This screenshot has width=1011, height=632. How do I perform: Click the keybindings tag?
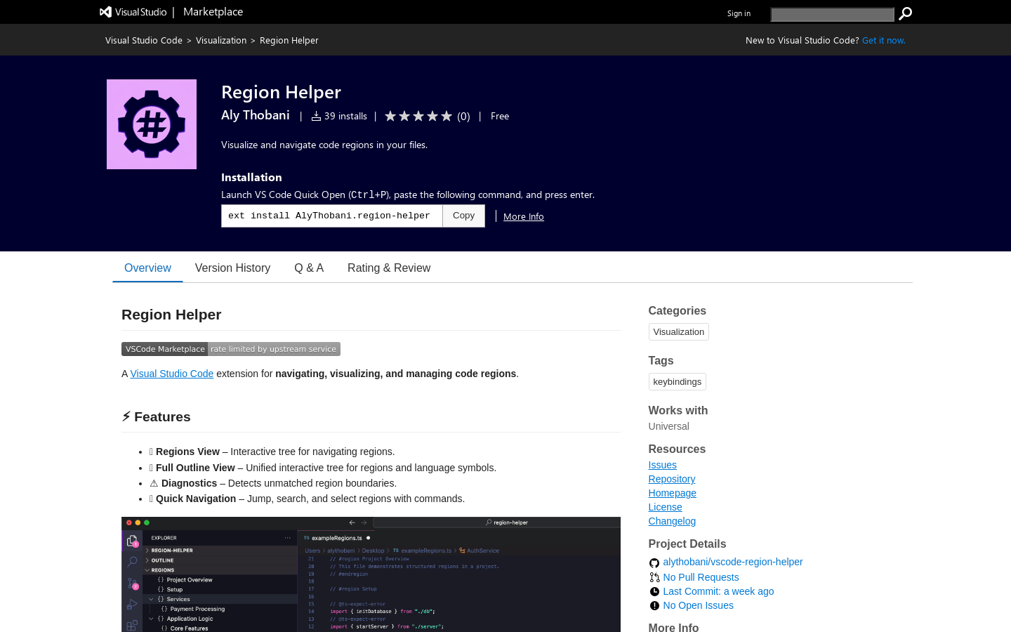pyautogui.click(x=678, y=381)
